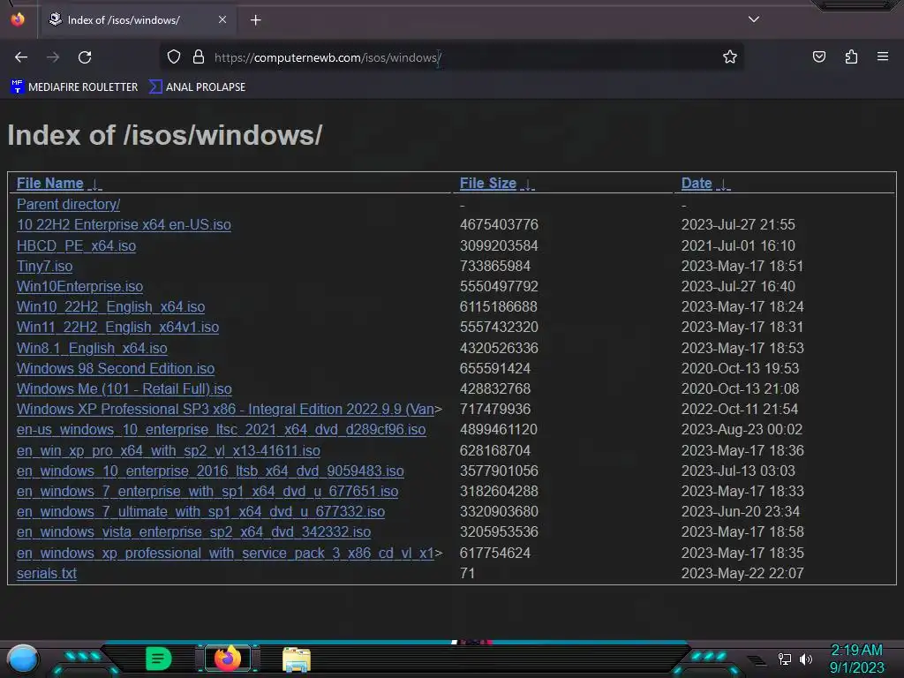Image resolution: width=904 pixels, height=678 pixels.
Task: Open the Parent directory link
Action: pyautogui.click(x=69, y=205)
